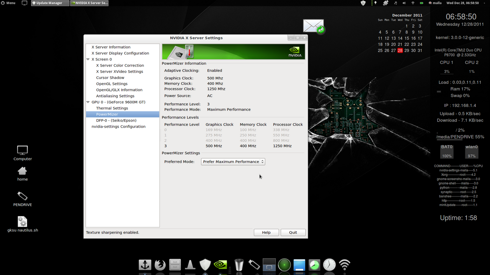Select X Server Display Configuration

[120, 53]
